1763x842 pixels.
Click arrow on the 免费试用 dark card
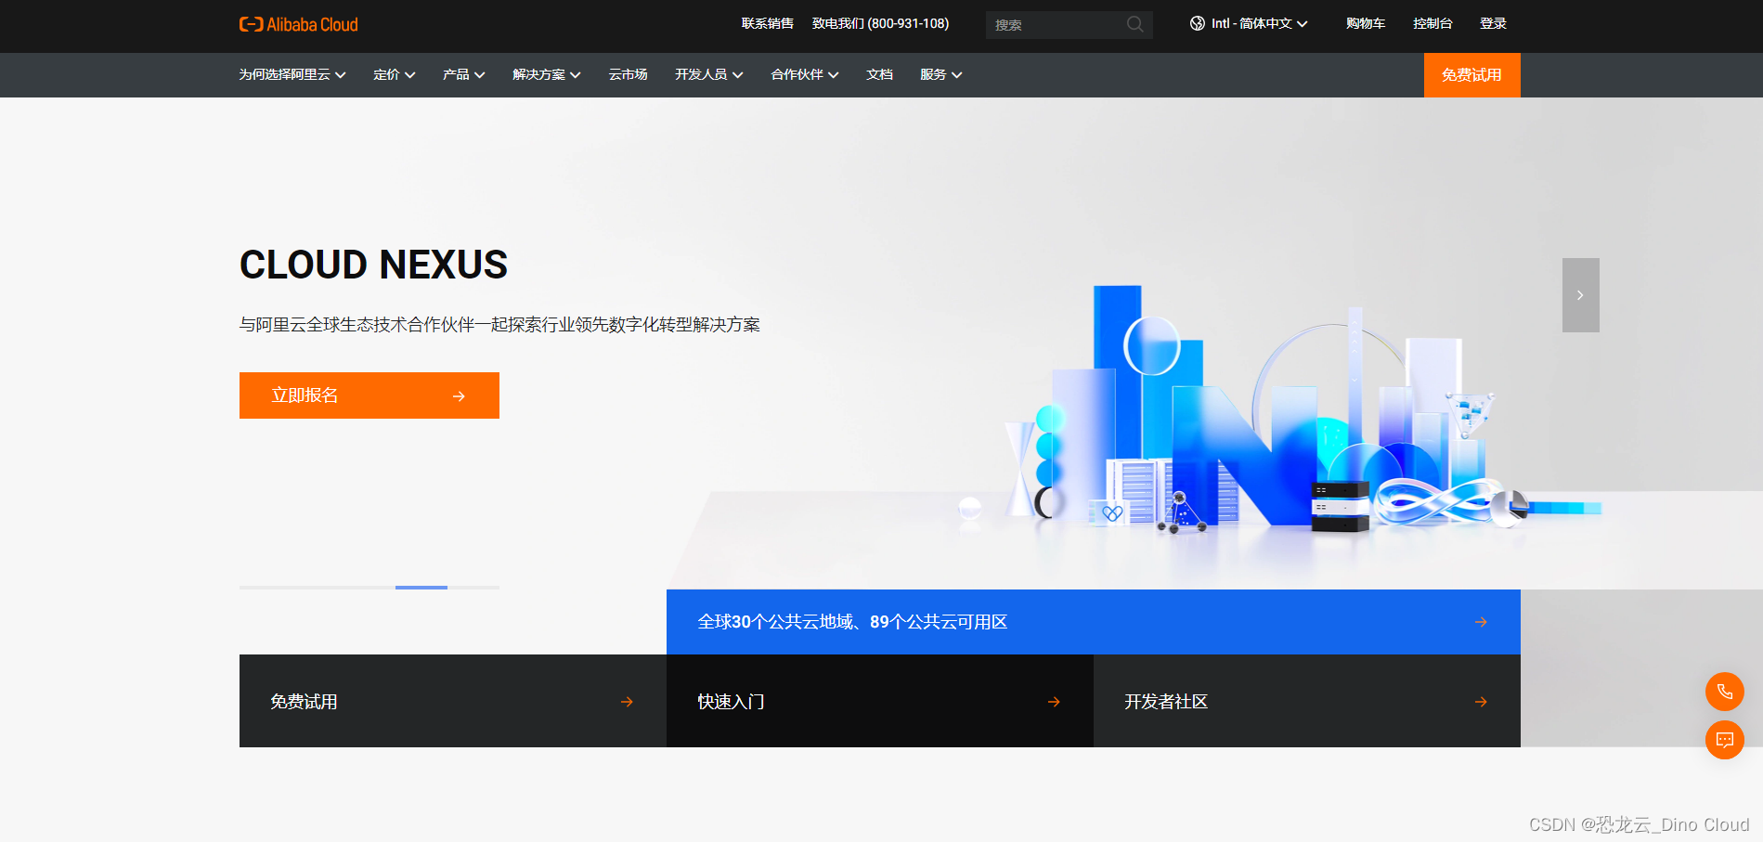click(627, 702)
